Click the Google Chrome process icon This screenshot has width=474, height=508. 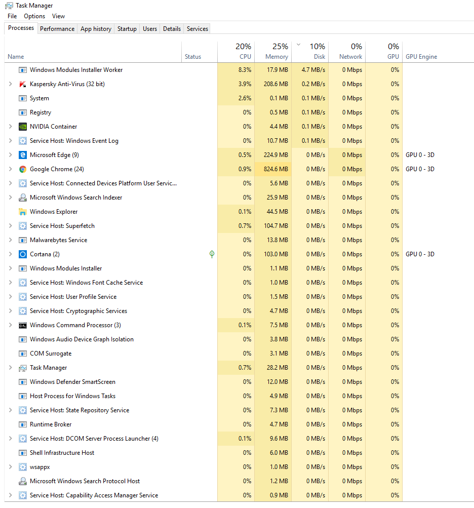pyautogui.click(x=23, y=169)
